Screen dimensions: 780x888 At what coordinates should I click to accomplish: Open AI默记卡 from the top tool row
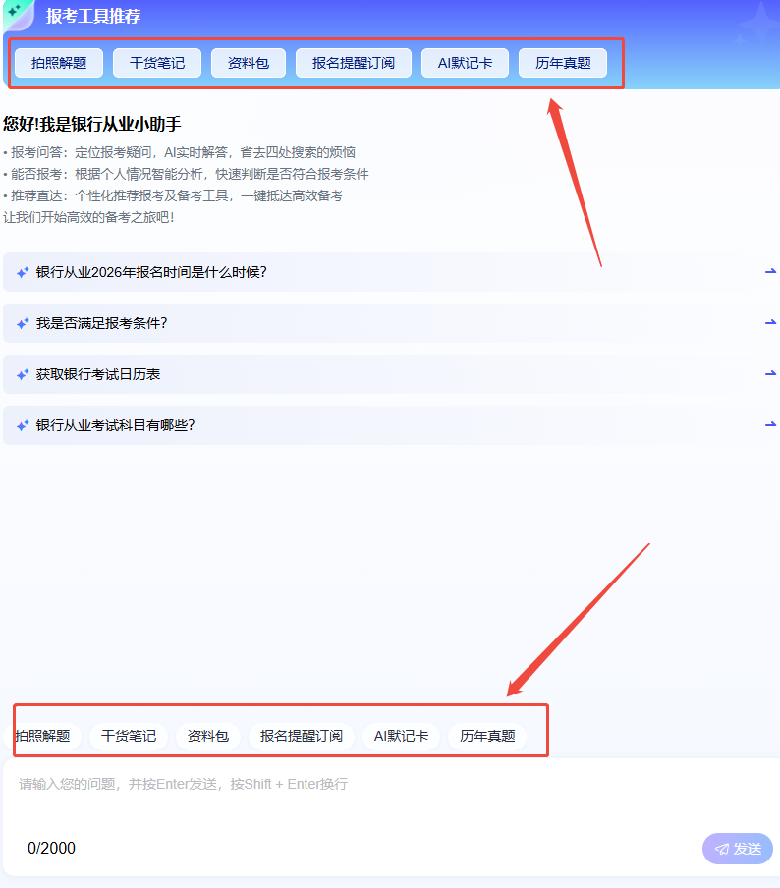coord(465,63)
